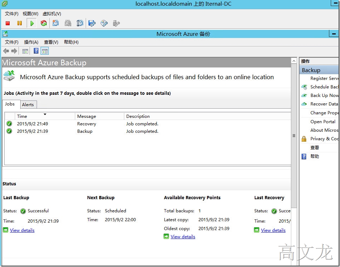The height and width of the screenshot is (267, 340).
Task: Click the Schedule Backup action icon
Action: [304, 87]
